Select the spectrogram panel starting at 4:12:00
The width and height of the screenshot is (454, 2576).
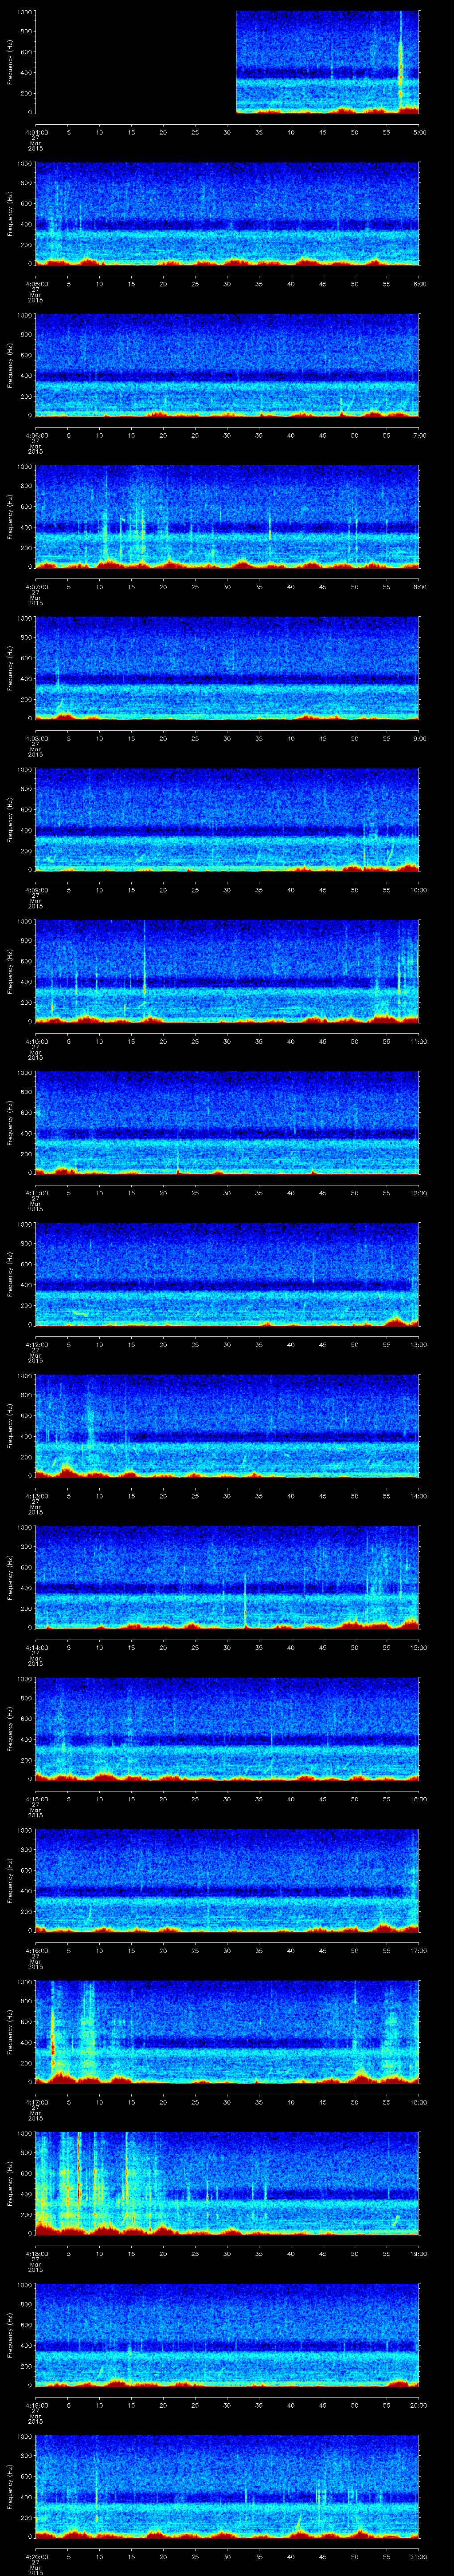(227, 1274)
